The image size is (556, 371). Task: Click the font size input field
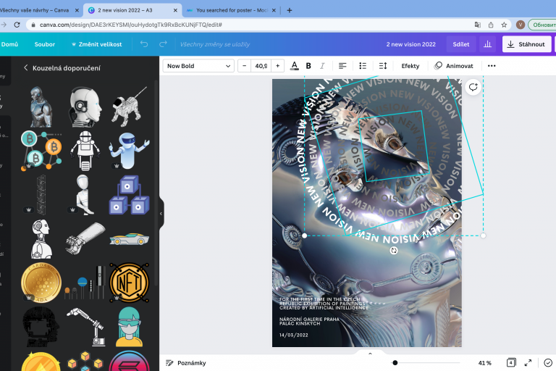pos(261,66)
